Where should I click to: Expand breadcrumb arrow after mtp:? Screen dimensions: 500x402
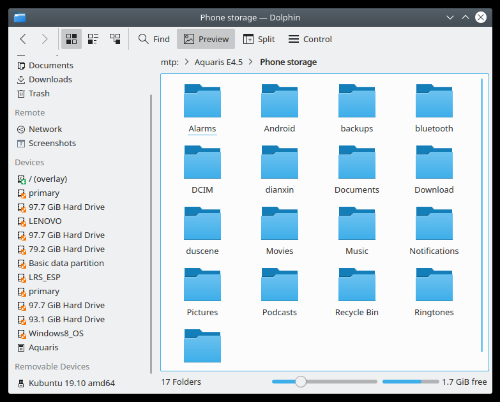click(186, 63)
